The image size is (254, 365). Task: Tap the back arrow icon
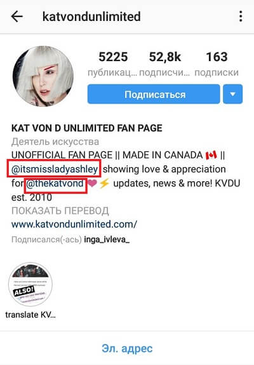pyautogui.click(x=17, y=17)
